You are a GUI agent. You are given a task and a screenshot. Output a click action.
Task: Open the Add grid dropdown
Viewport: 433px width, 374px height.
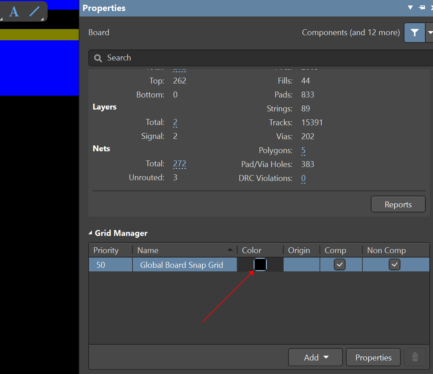[316, 357]
